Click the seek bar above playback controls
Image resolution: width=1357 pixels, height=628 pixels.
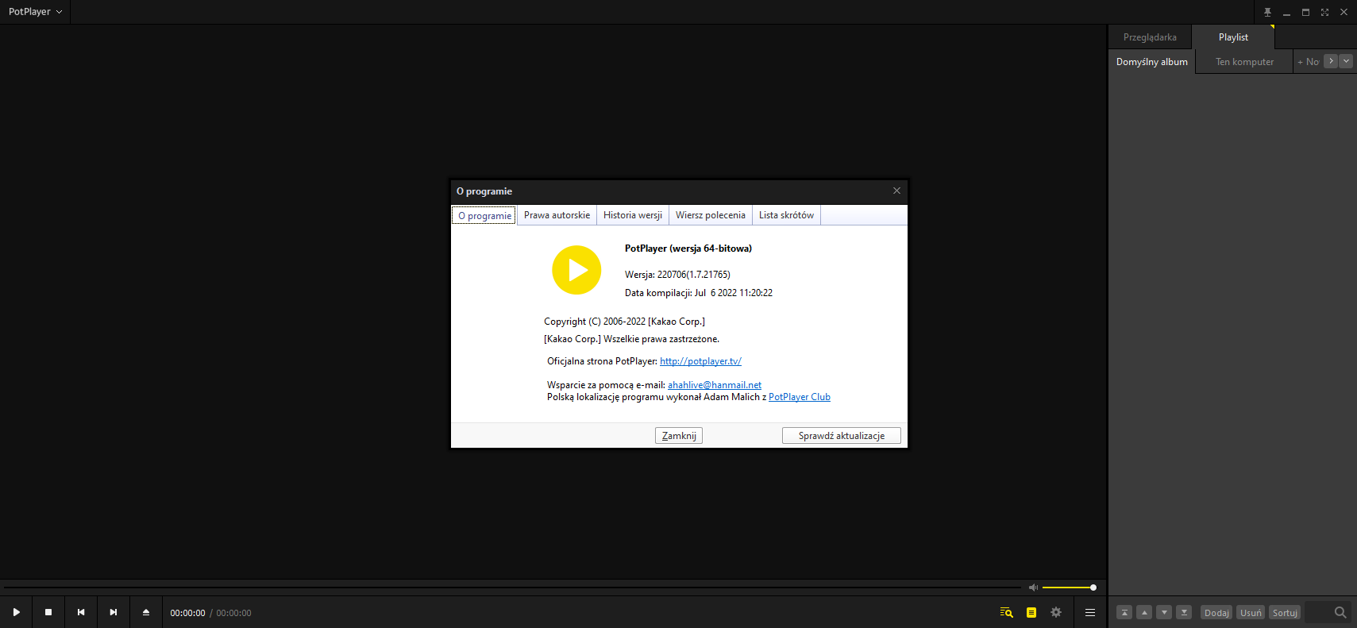[x=512, y=588]
